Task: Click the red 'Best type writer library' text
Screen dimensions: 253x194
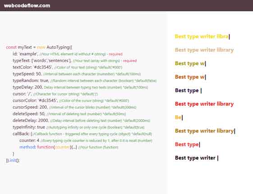Action: (204, 104)
